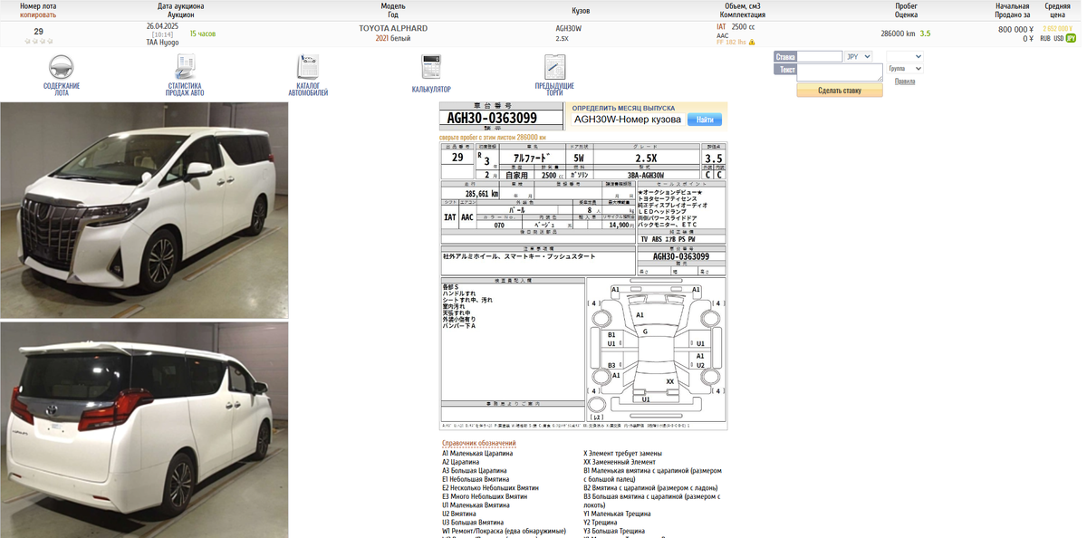This screenshot has height=538, width=1087.
Task: Switch average price to USD
Action: [x=1058, y=39]
